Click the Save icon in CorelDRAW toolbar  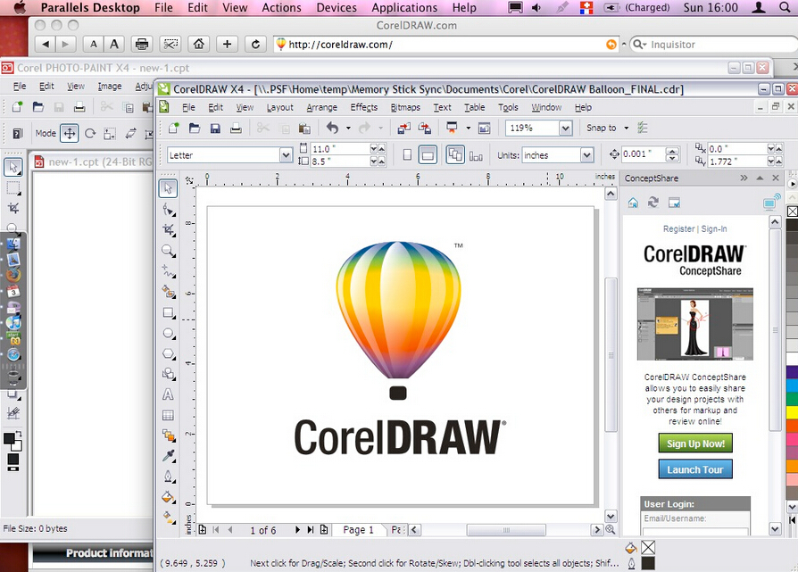click(x=215, y=128)
